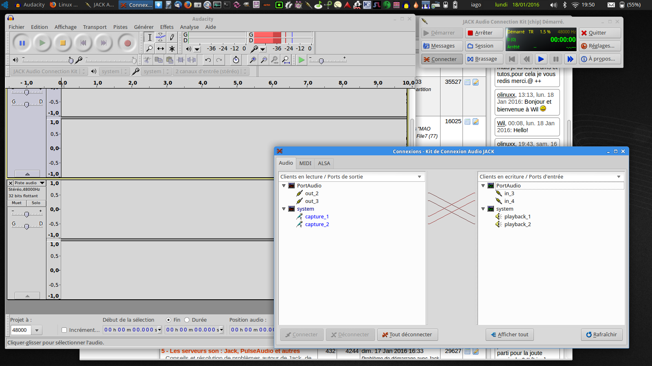Open the Effets menu
The image size is (652, 366).
tap(167, 27)
